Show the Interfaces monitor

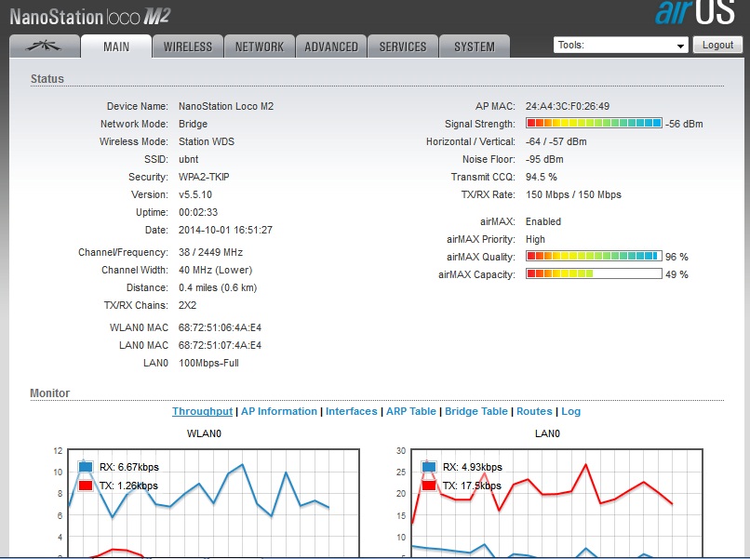352,411
